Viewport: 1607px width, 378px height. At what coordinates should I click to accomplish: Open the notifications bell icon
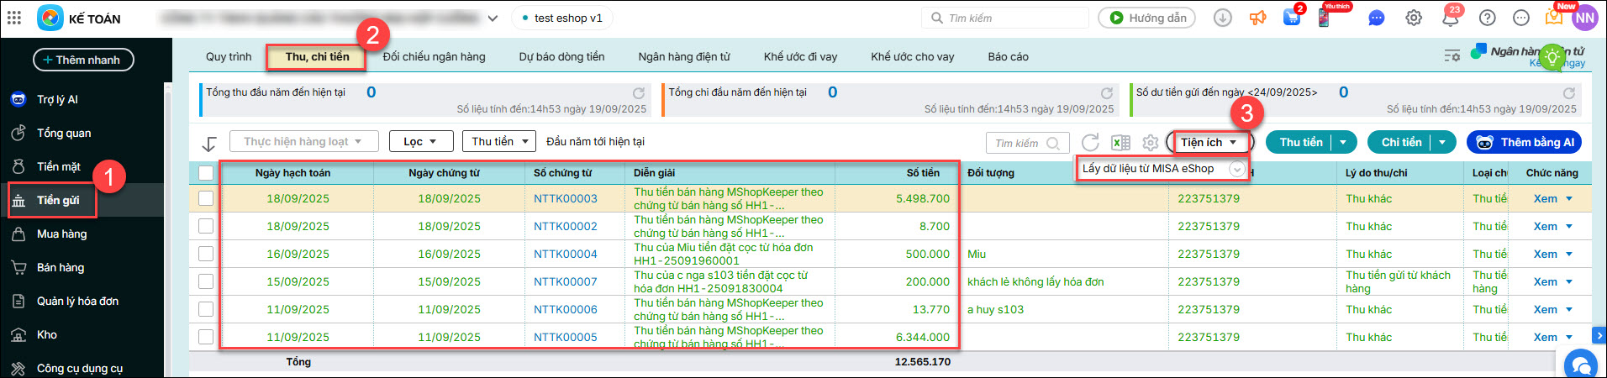(1450, 18)
